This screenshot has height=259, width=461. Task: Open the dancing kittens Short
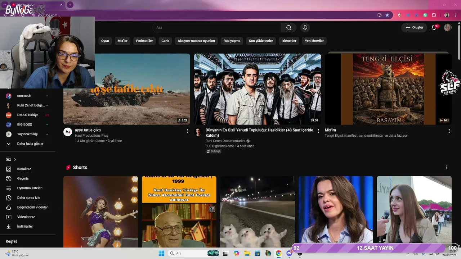(258, 212)
